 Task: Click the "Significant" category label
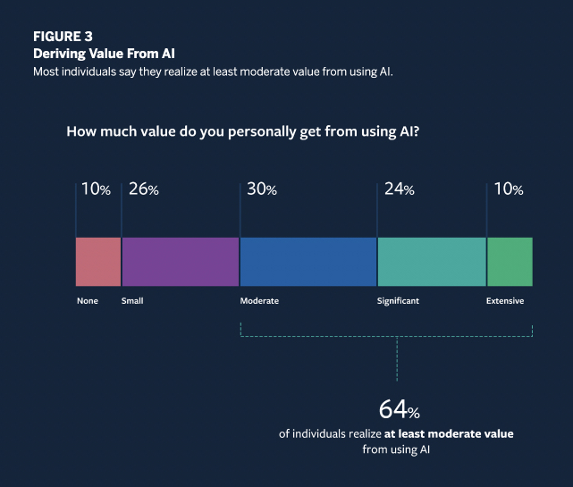coord(398,301)
